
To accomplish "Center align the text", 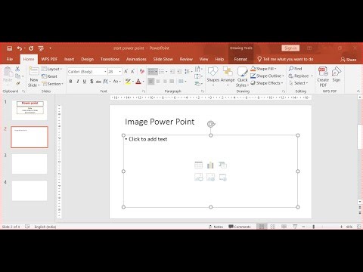I will pos(158,82).
